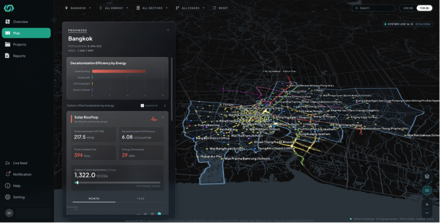Open the All Sectors filter dropdown
The width and height of the screenshot is (440, 223).
[x=152, y=8]
